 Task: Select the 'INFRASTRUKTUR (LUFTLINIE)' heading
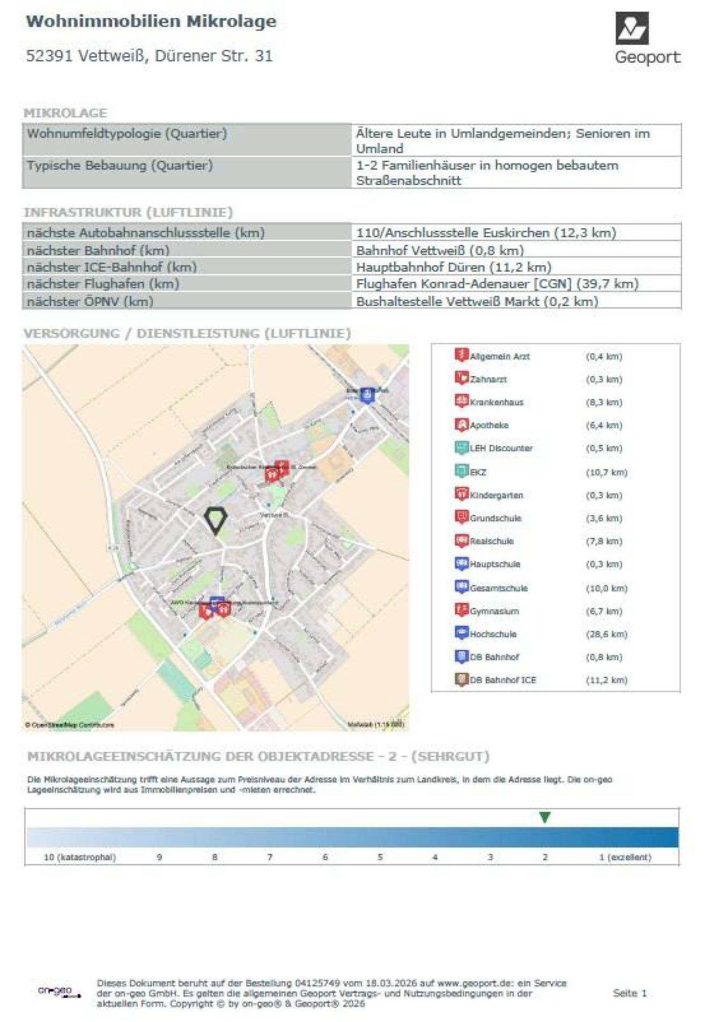coord(128,212)
